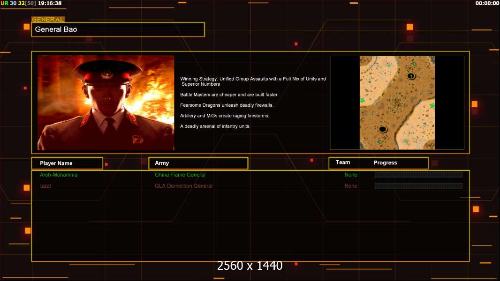Click Arch-Mohamma's team value None

coord(351,175)
